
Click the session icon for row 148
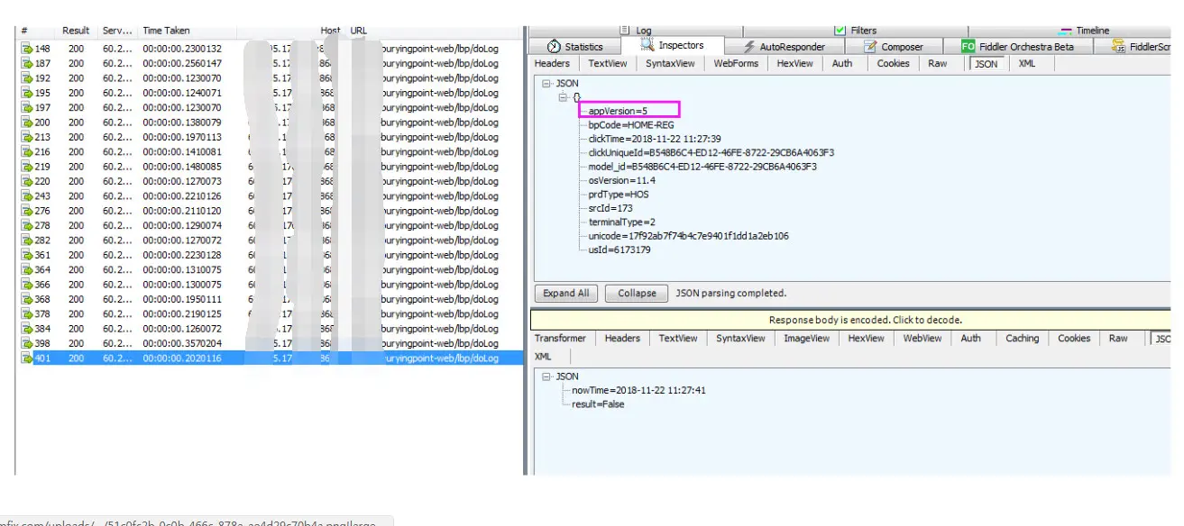[x=27, y=49]
